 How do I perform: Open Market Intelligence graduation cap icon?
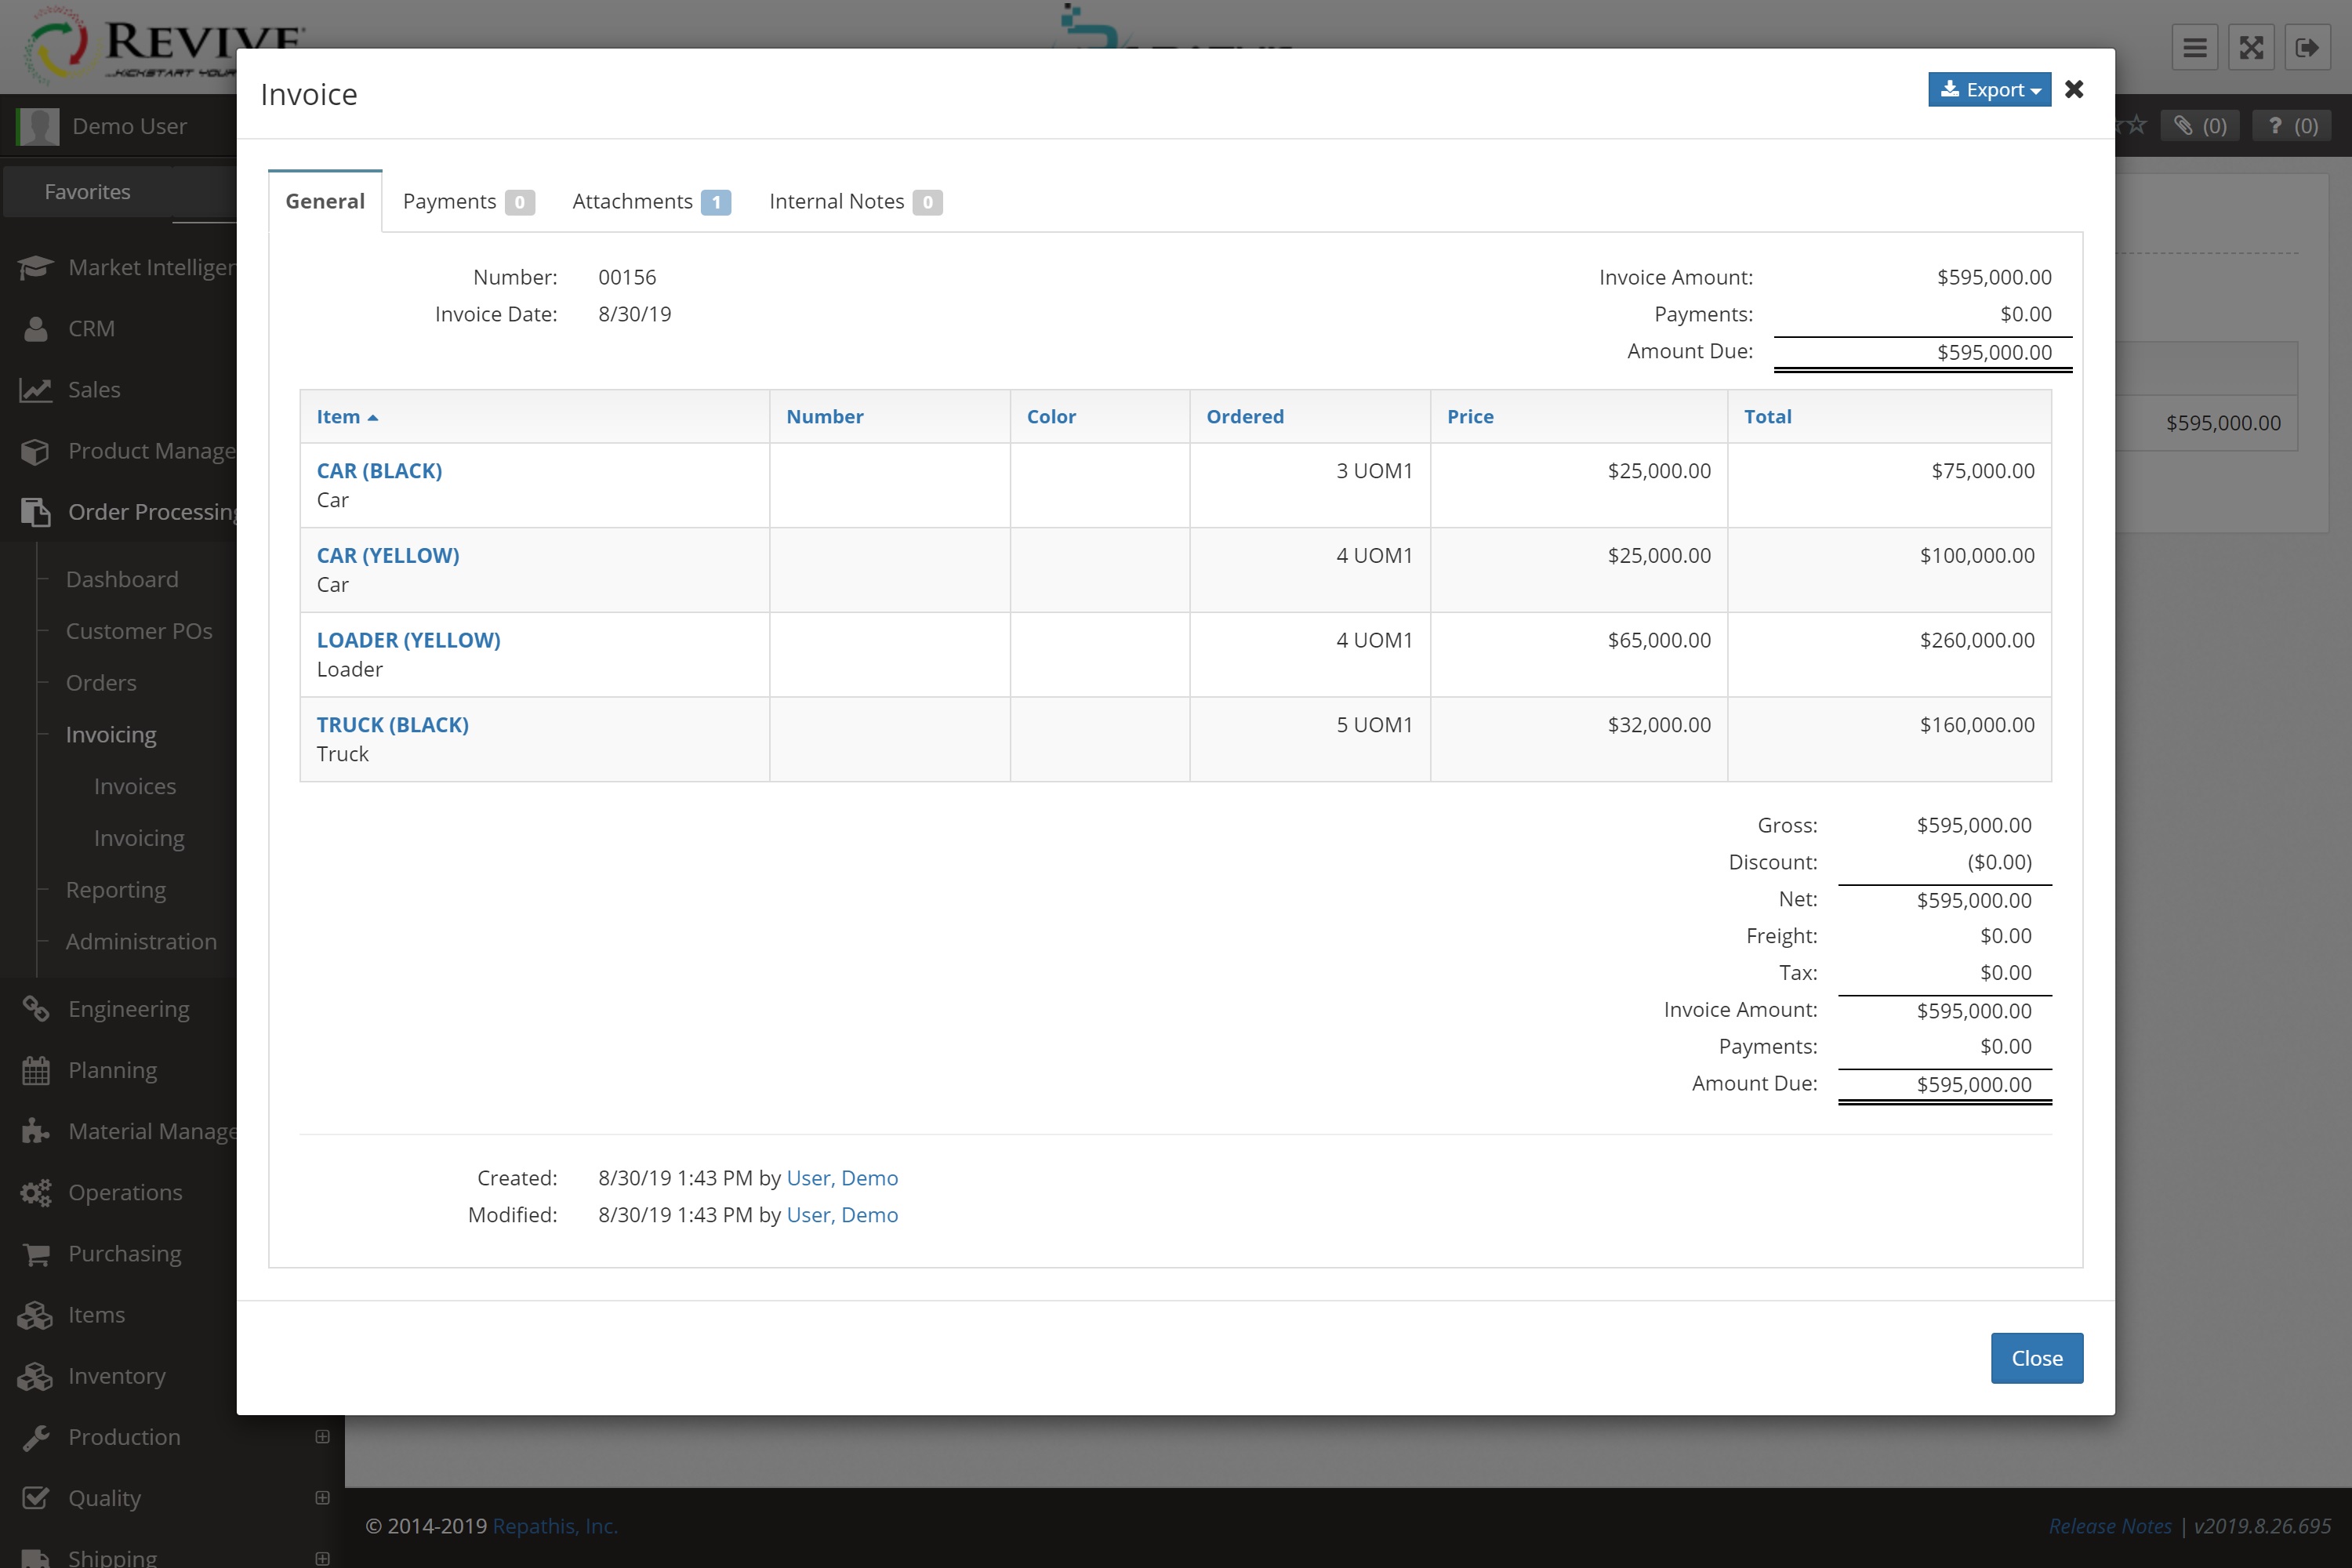coord(35,268)
